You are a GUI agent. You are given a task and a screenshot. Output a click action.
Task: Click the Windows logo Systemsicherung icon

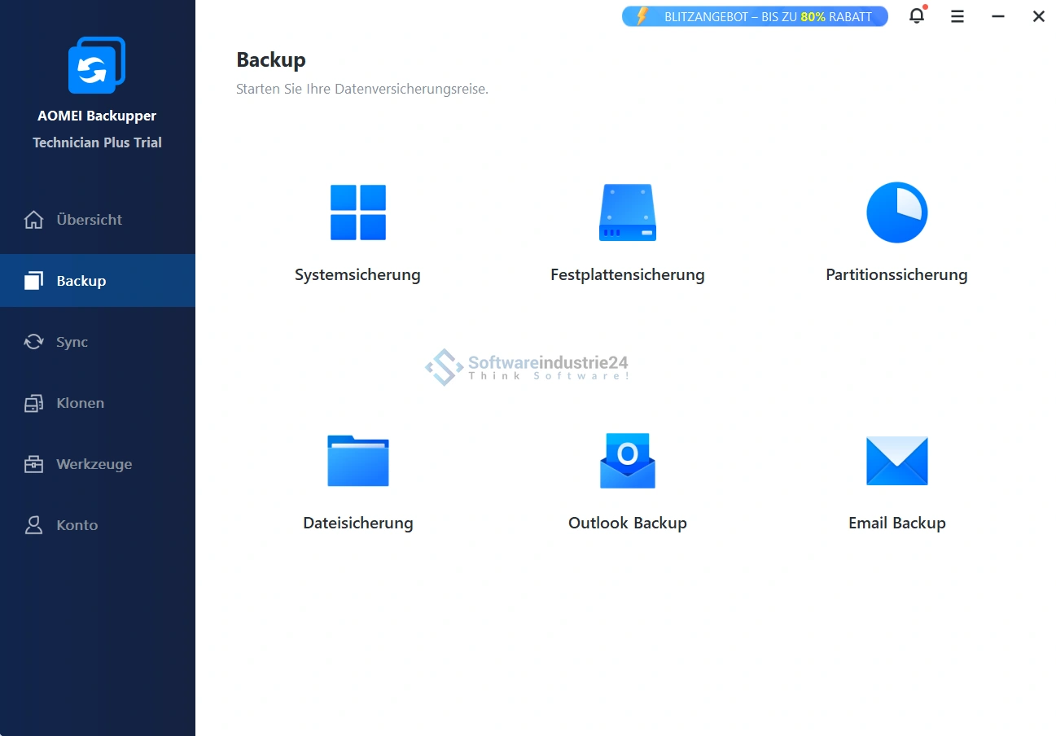coord(357,212)
